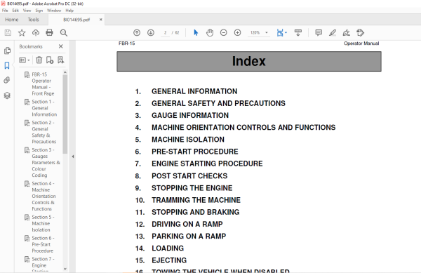The width and height of the screenshot is (421, 273).
Task: Click the Zoom Out minus icon
Action: 223,33
